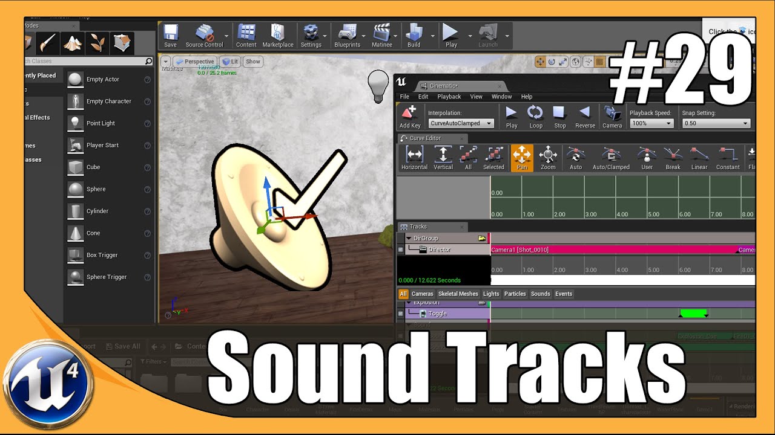Viewport: 775px width, 435px height.
Task: Toggle the Lit view mode button
Action: pos(230,62)
